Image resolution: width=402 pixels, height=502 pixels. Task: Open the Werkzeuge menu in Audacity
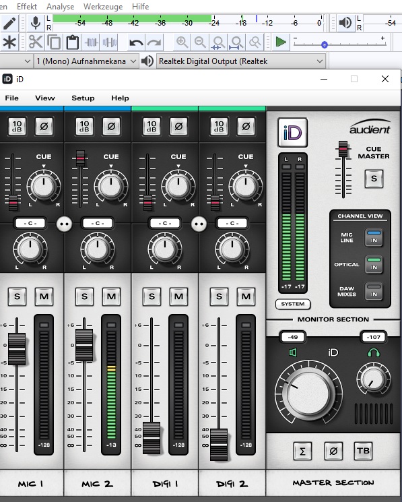pyautogui.click(x=103, y=7)
